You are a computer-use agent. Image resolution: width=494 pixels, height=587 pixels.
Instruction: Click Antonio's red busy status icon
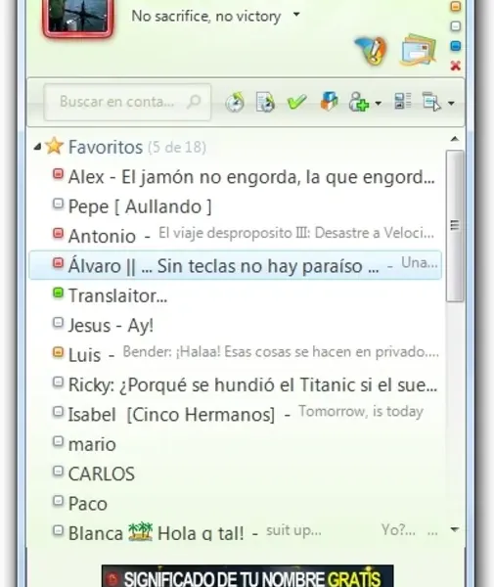(58, 233)
